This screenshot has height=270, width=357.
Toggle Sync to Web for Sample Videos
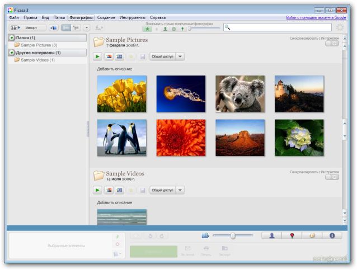pos(332,177)
